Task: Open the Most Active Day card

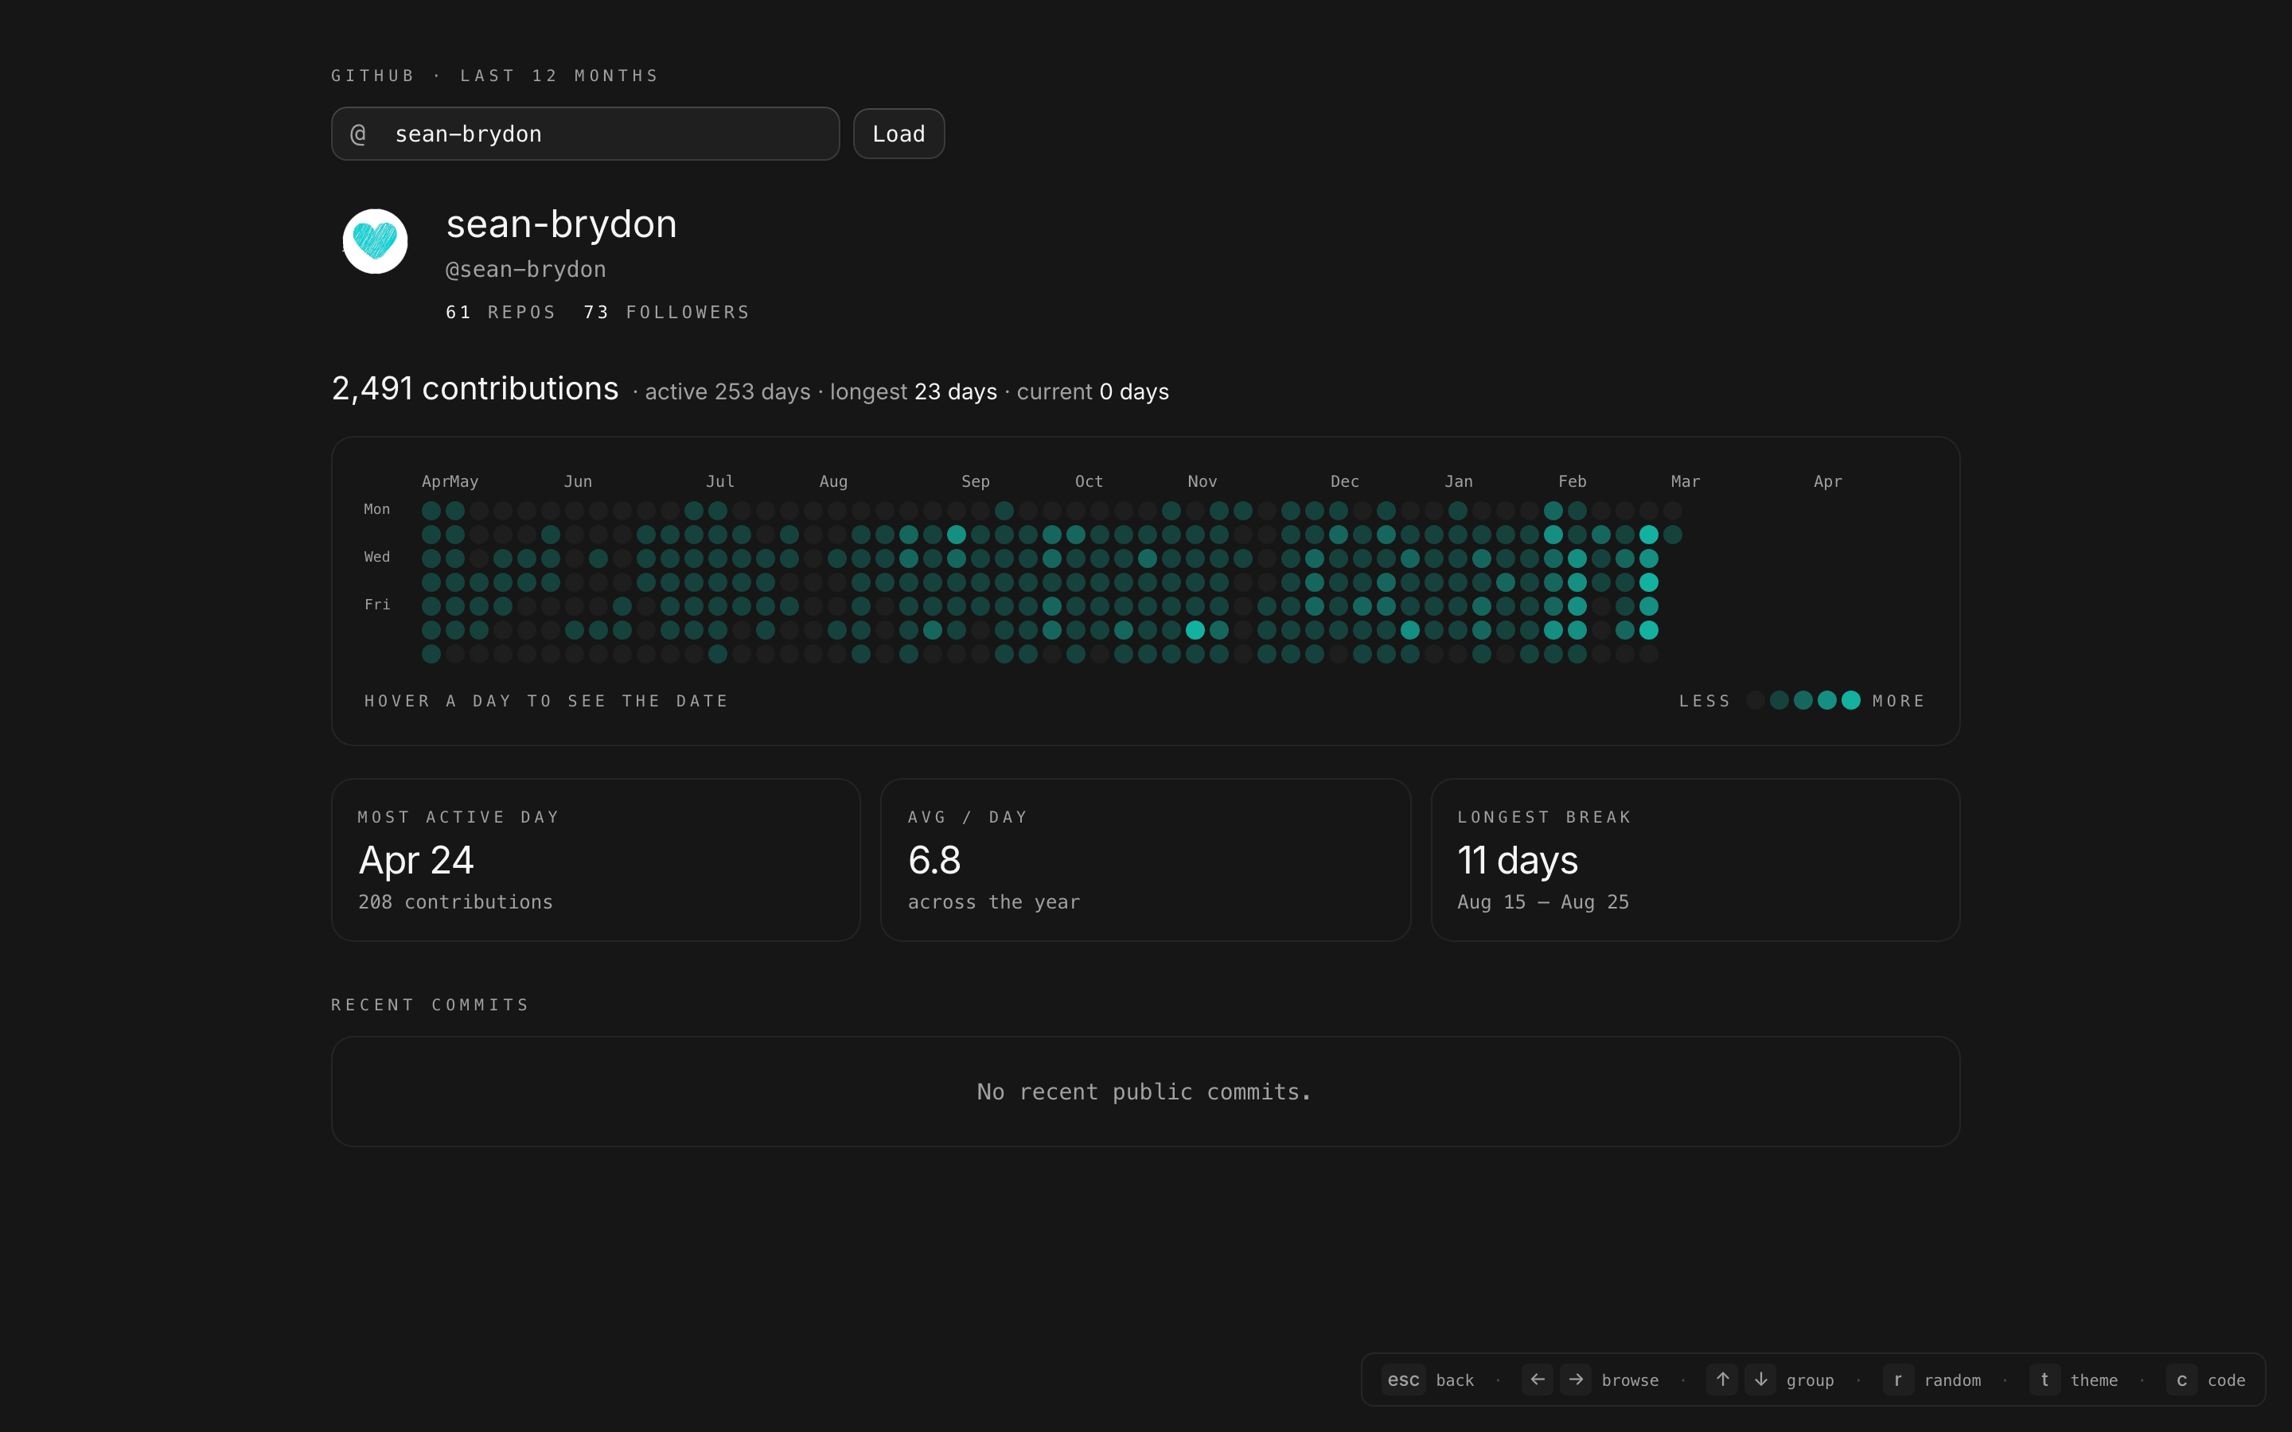Action: point(596,859)
